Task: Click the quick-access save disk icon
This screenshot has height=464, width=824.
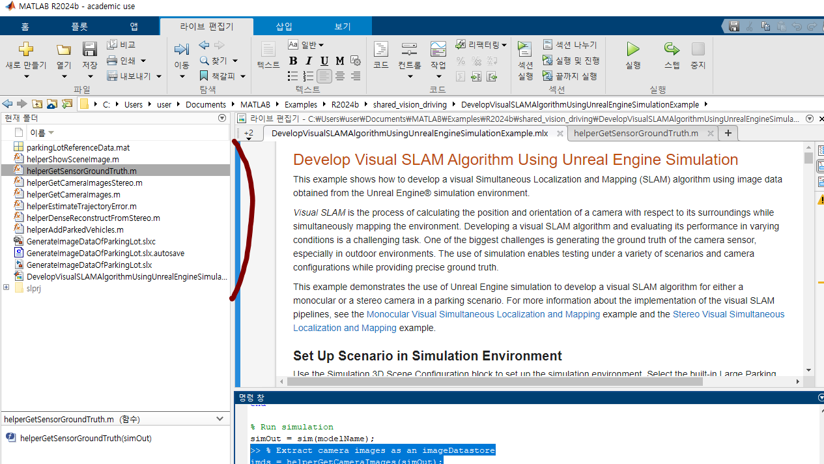Action: click(734, 27)
